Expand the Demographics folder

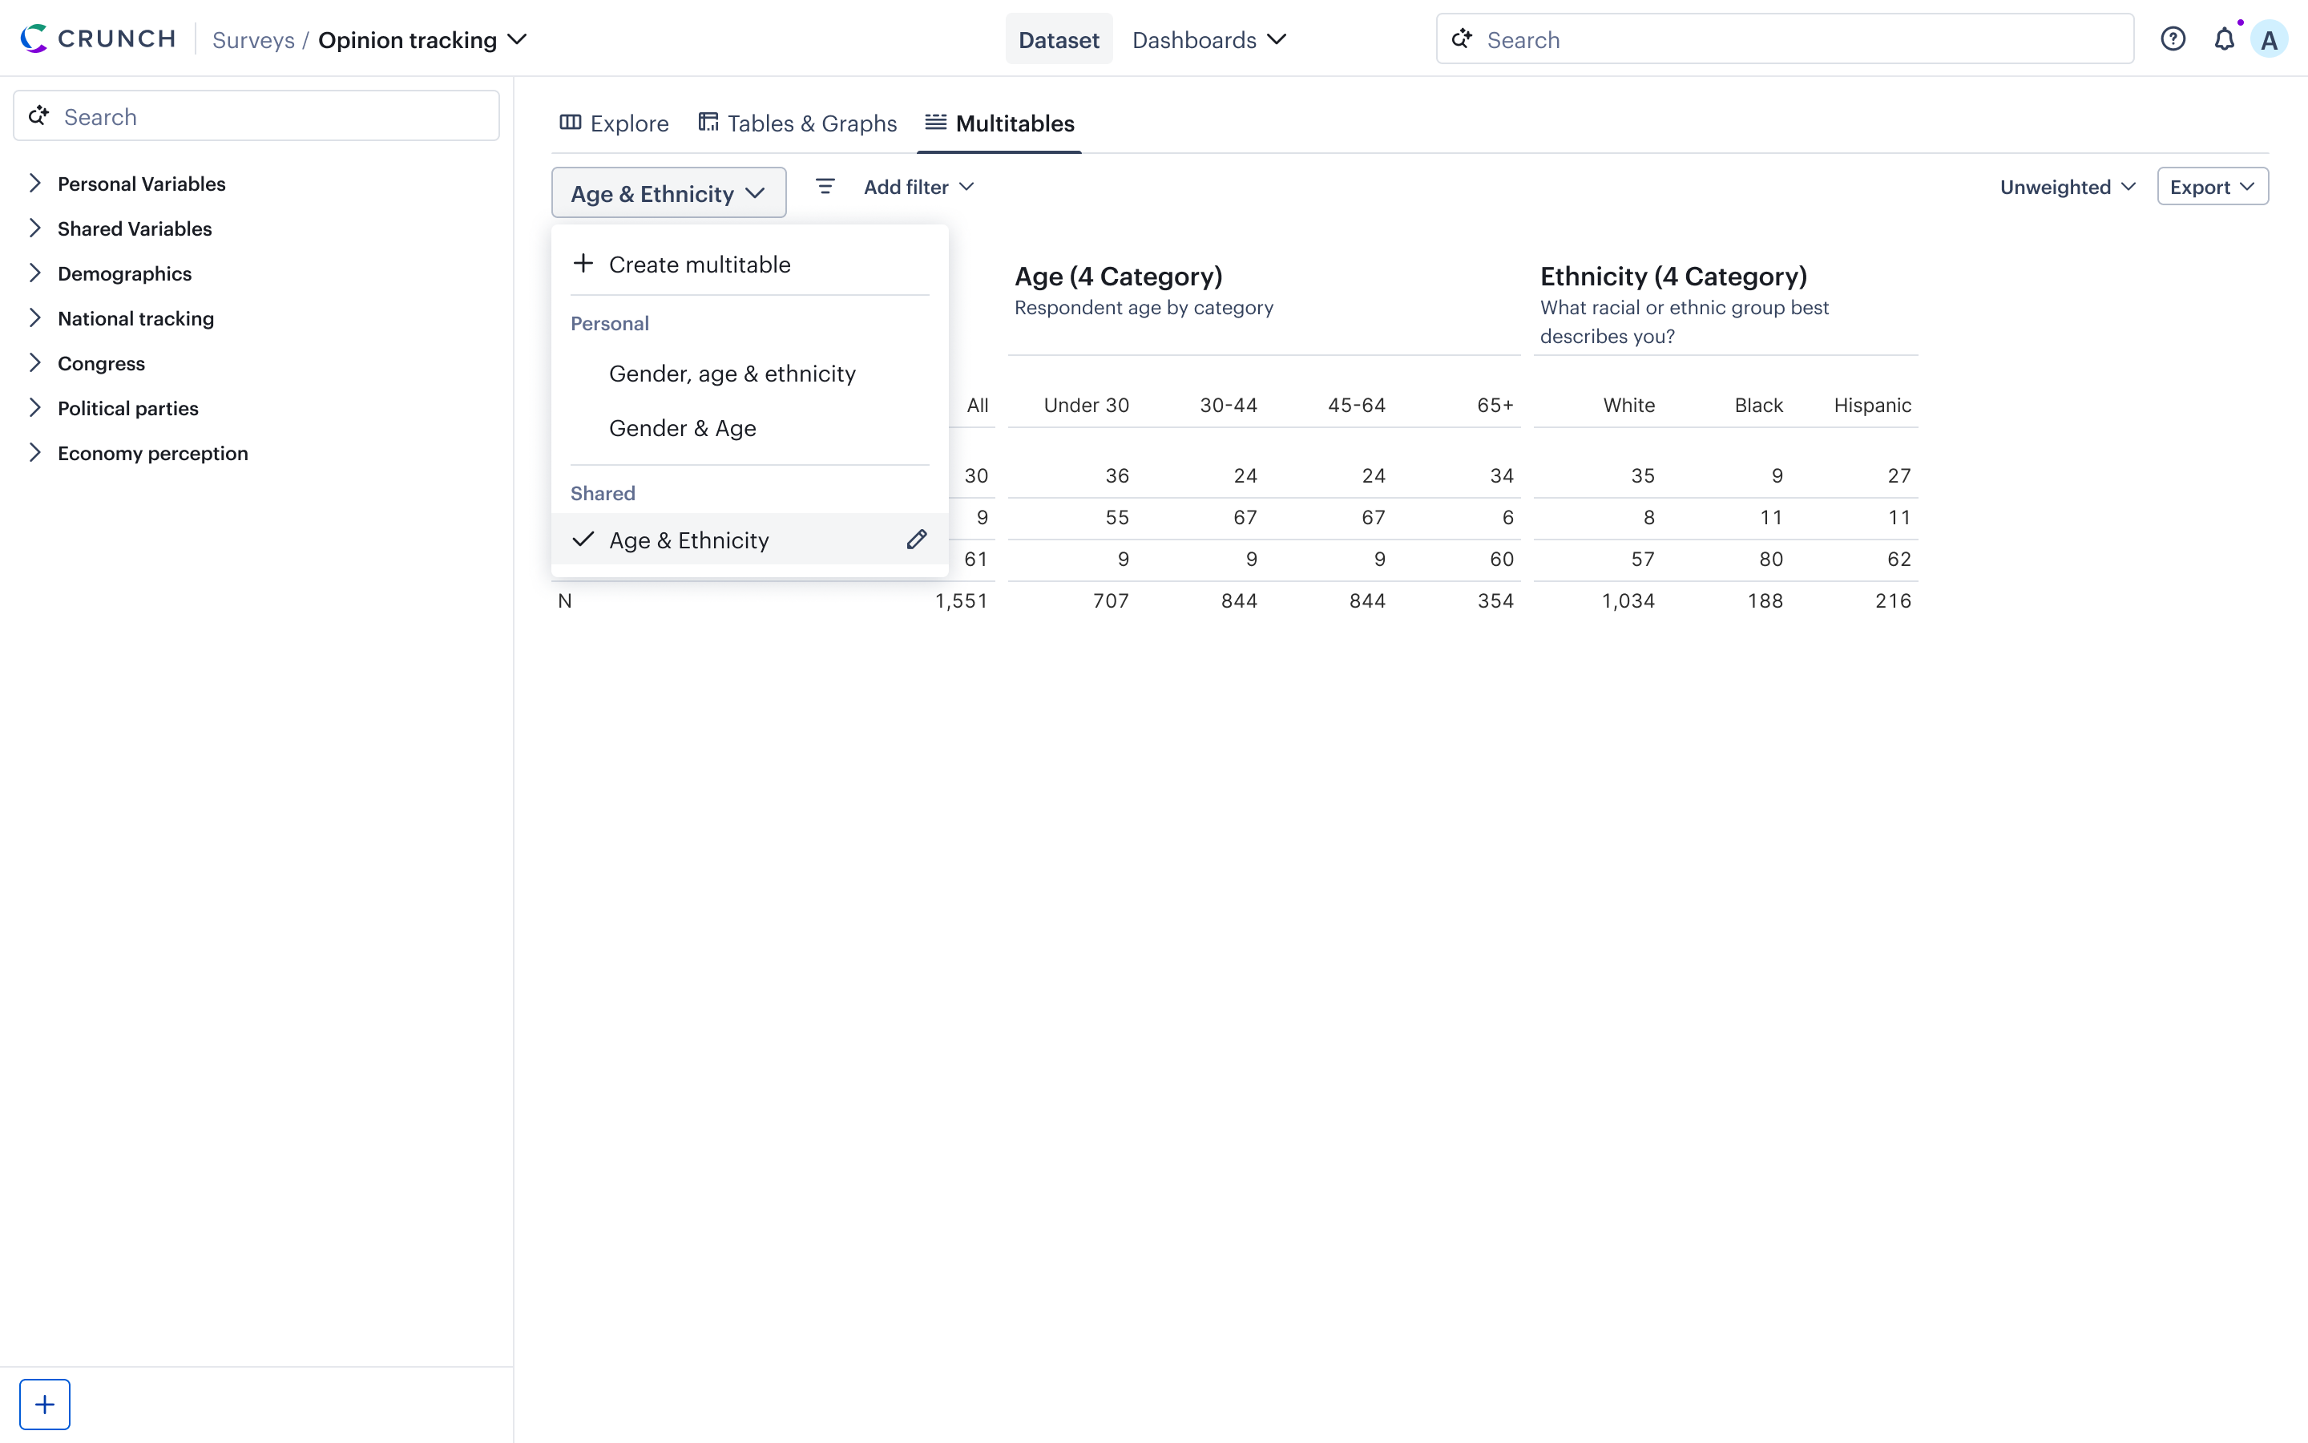point(124,274)
